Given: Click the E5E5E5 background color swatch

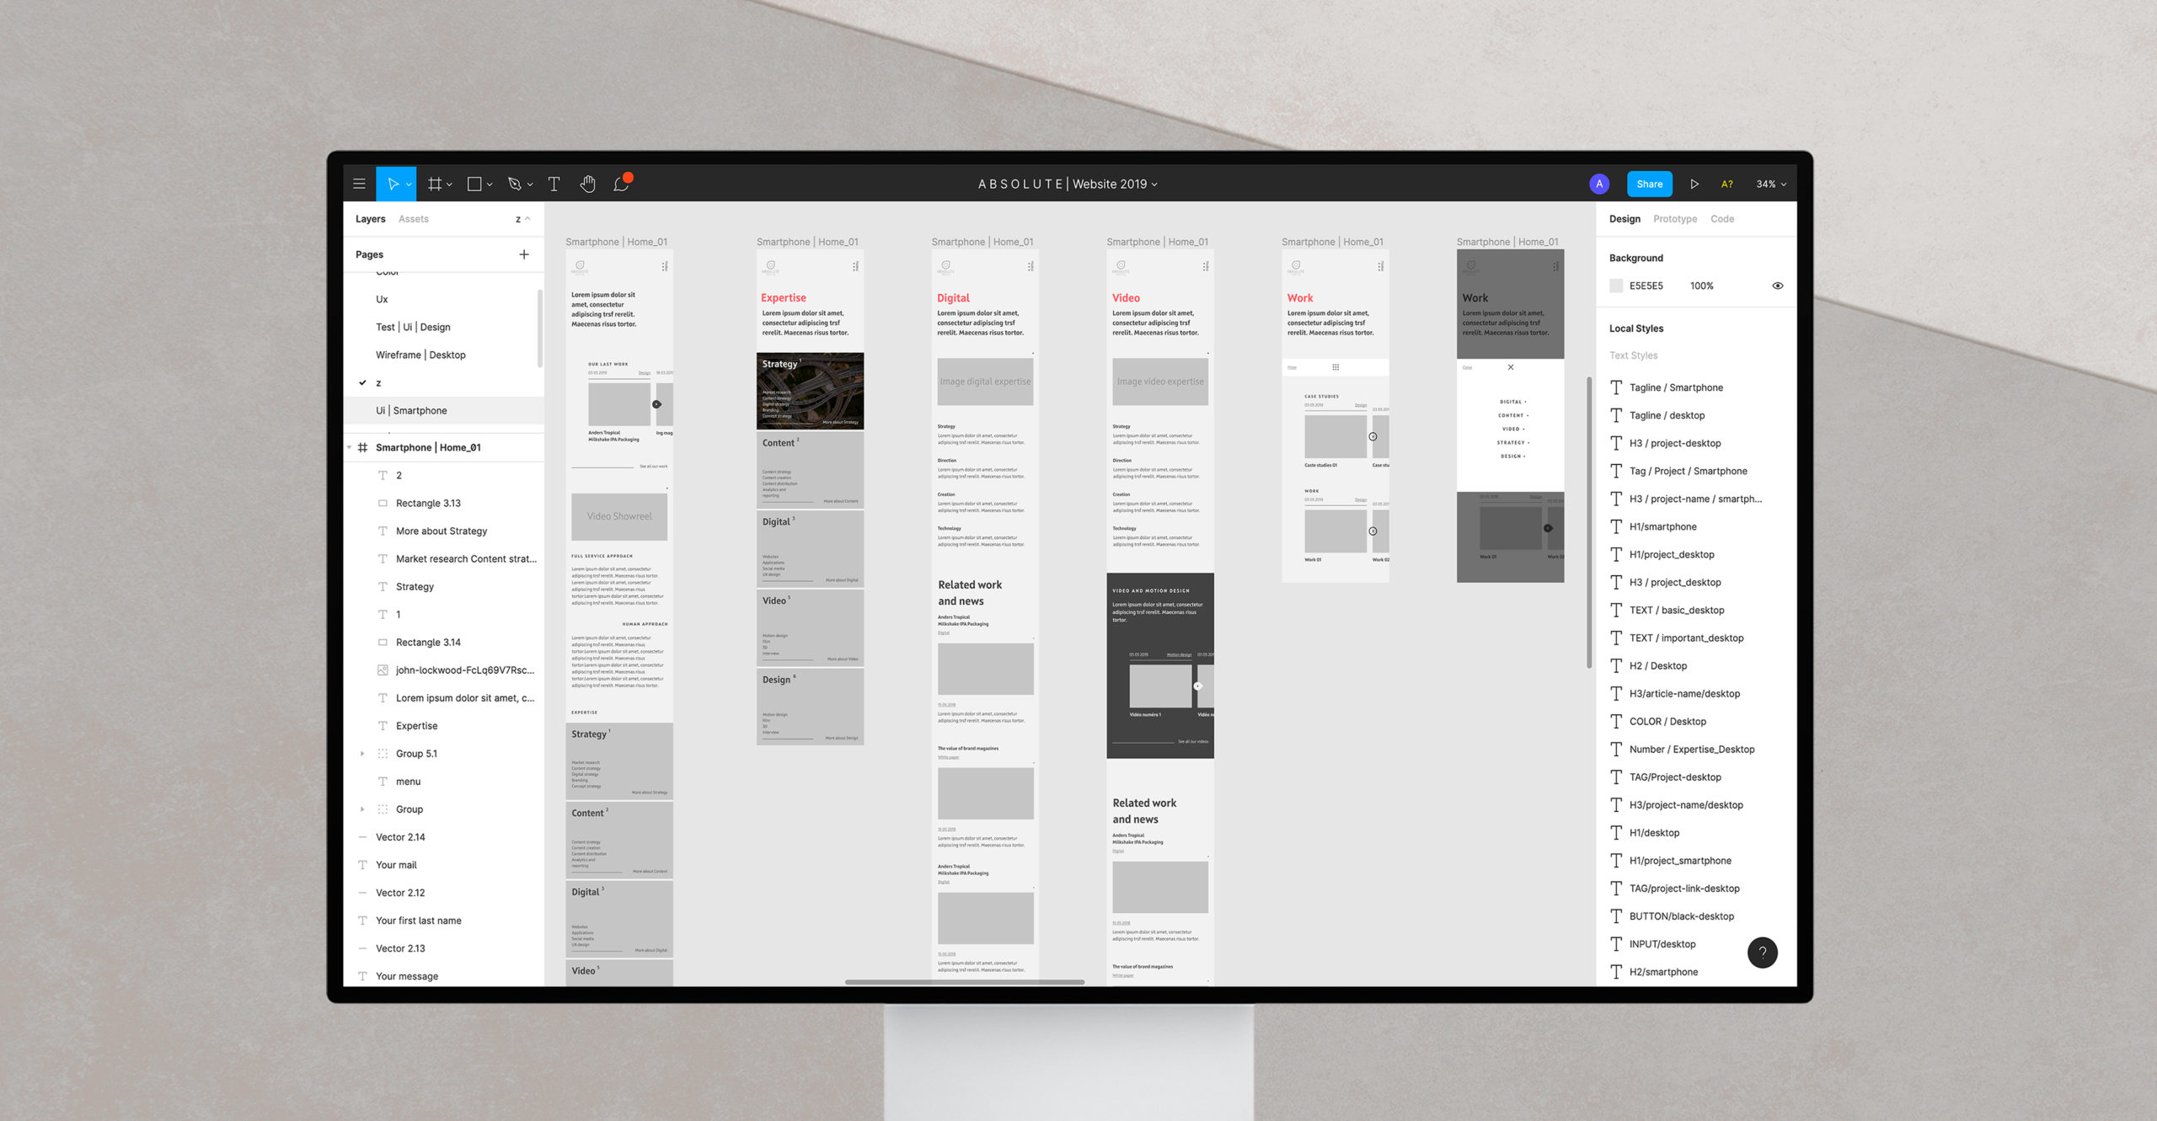Looking at the screenshot, I should coord(1616,286).
